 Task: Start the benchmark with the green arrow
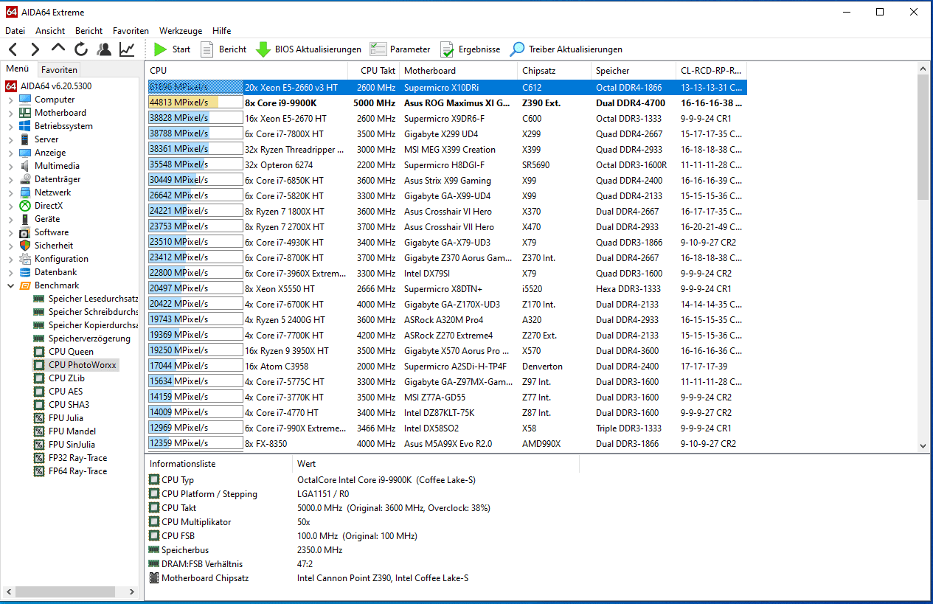[172, 49]
